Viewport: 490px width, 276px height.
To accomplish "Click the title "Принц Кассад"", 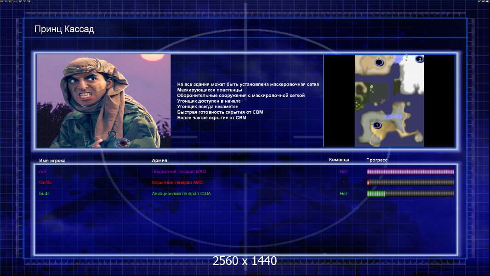I will click(x=64, y=29).
